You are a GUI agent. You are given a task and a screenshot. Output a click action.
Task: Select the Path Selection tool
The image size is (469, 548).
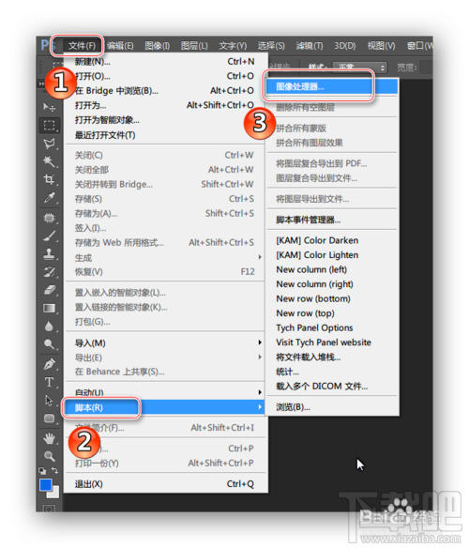coord(49,400)
